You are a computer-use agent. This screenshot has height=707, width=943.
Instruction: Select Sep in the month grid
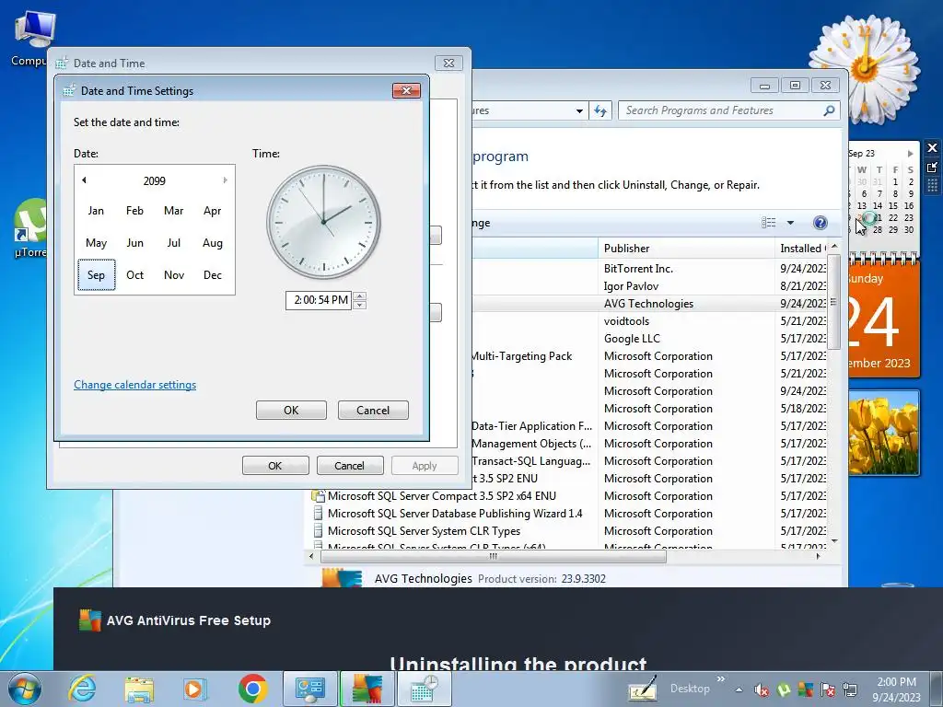coord(96,274)
